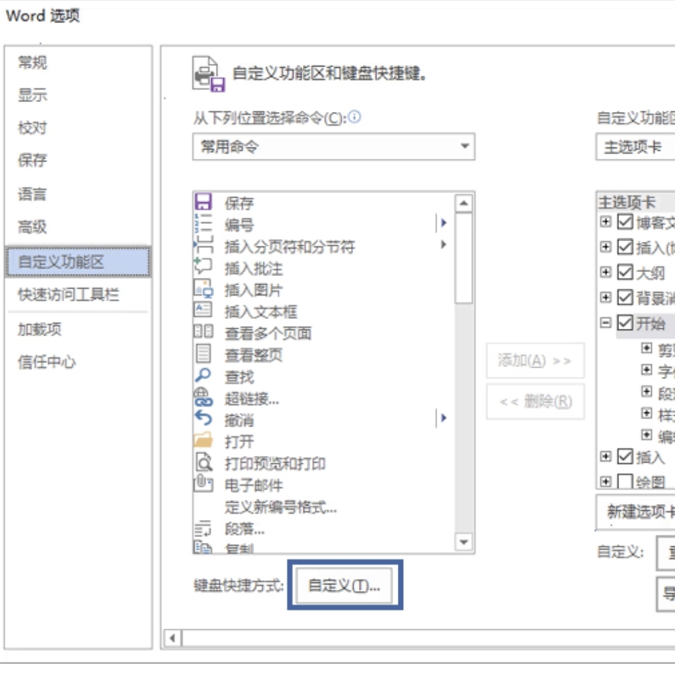The image size is (675, 680).
Task: Select the 打开 command text
Action: (x=239, y=441)
